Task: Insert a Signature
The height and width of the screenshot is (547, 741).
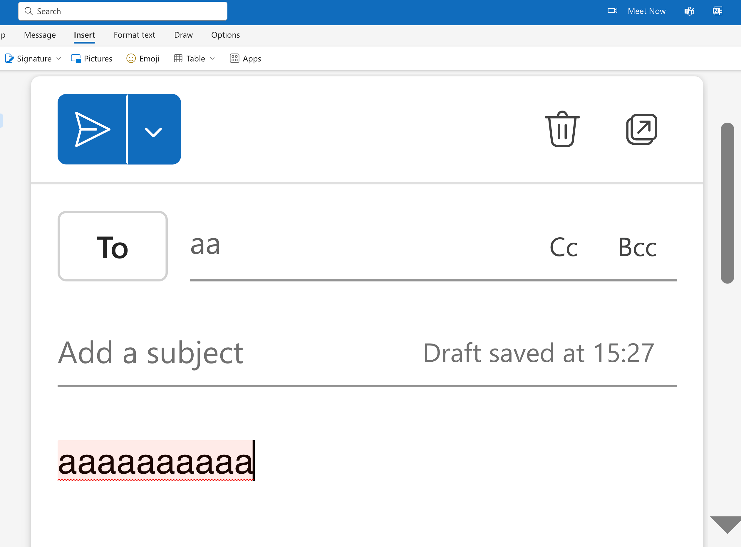Action: pyautogui.click(x=28, y=59)
